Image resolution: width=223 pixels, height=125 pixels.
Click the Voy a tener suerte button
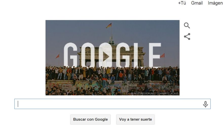coord(135,119)
